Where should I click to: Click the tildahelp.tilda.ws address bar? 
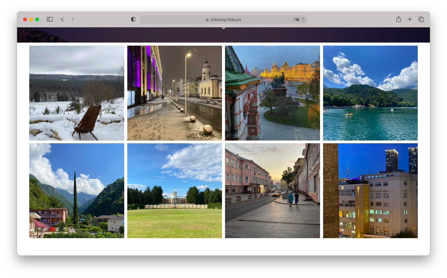coord(224,19)
